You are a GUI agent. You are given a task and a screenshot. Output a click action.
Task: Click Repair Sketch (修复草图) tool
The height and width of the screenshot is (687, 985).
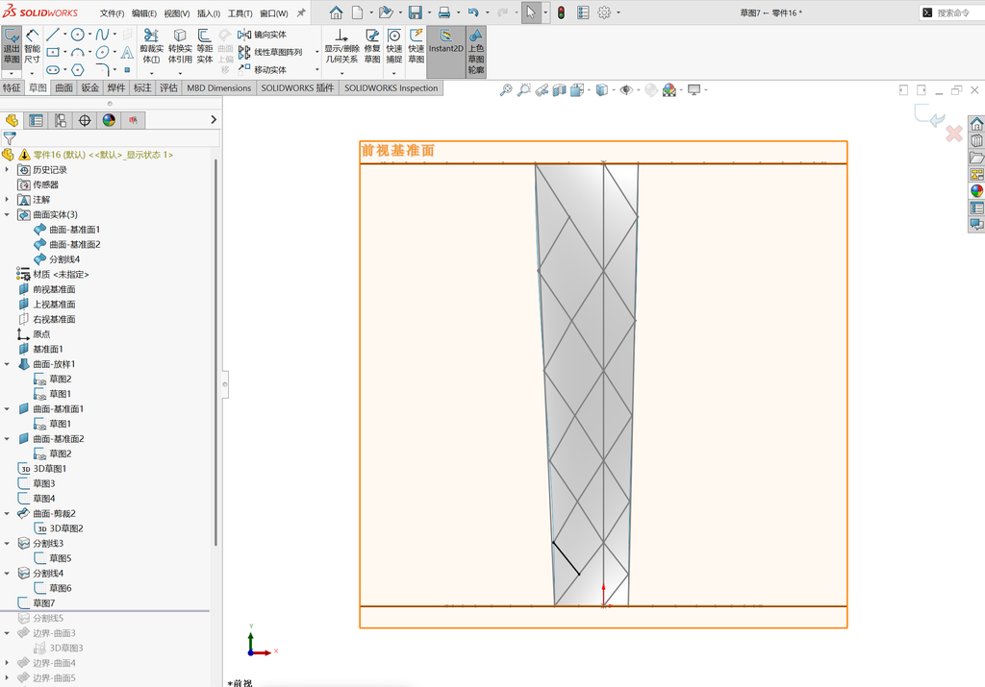pyautogui.click(x=372, y=46)
